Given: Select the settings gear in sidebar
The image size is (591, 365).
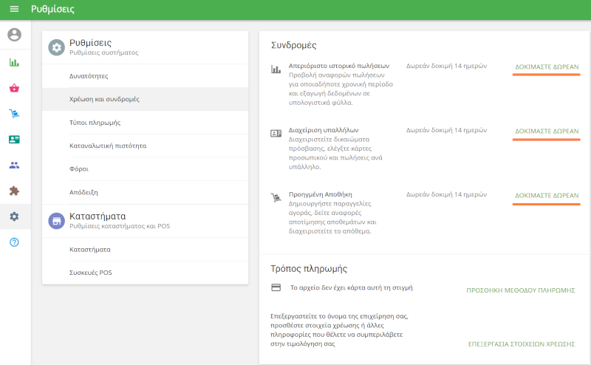Looking at the screenshot, I should [15, 216].
